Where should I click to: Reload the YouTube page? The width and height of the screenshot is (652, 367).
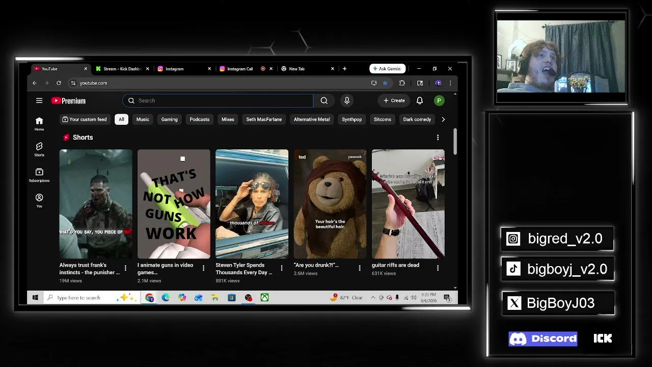click(x=59, y=83)
